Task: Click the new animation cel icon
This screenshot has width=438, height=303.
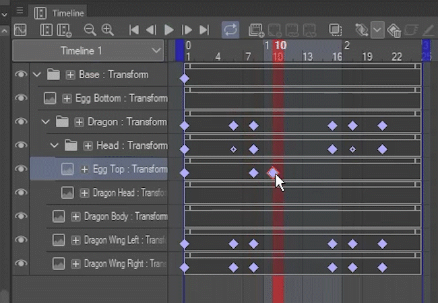Action: click(274, 30)
